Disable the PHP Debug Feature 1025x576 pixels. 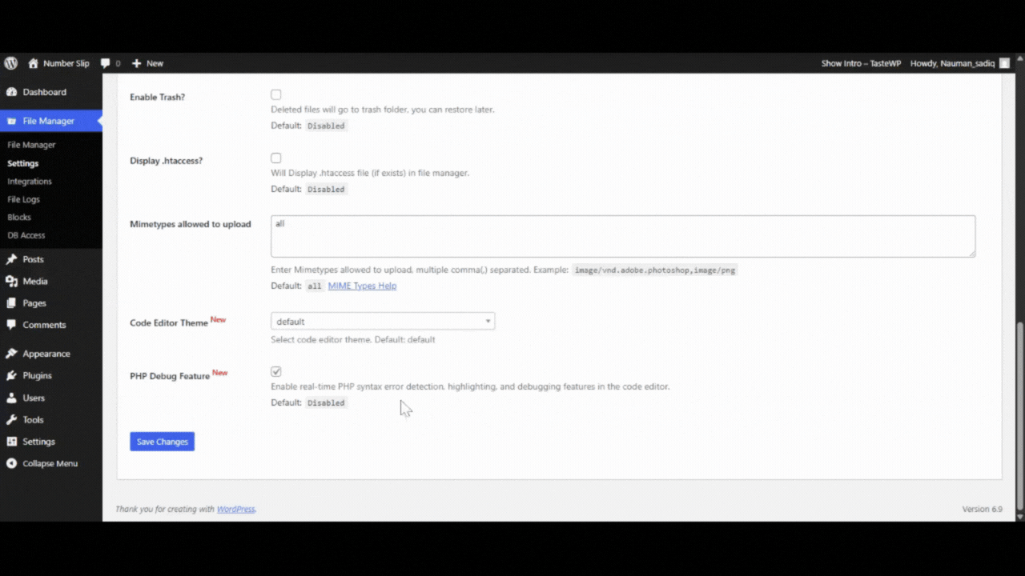point(275,371)
